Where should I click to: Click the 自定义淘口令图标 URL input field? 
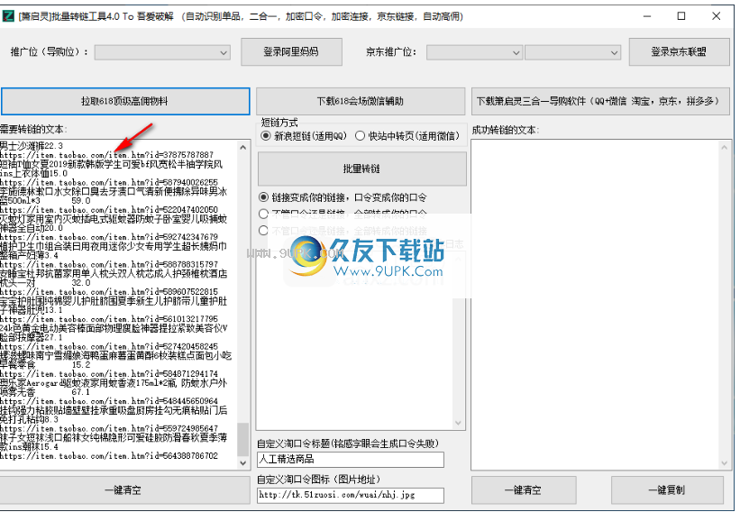(351, 495)
